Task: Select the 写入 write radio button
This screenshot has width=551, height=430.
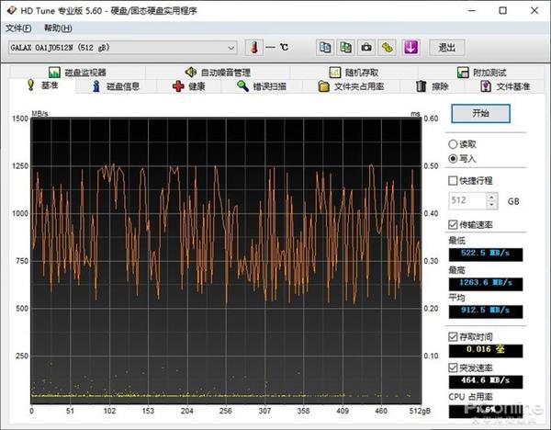Action: click(453, 158)
